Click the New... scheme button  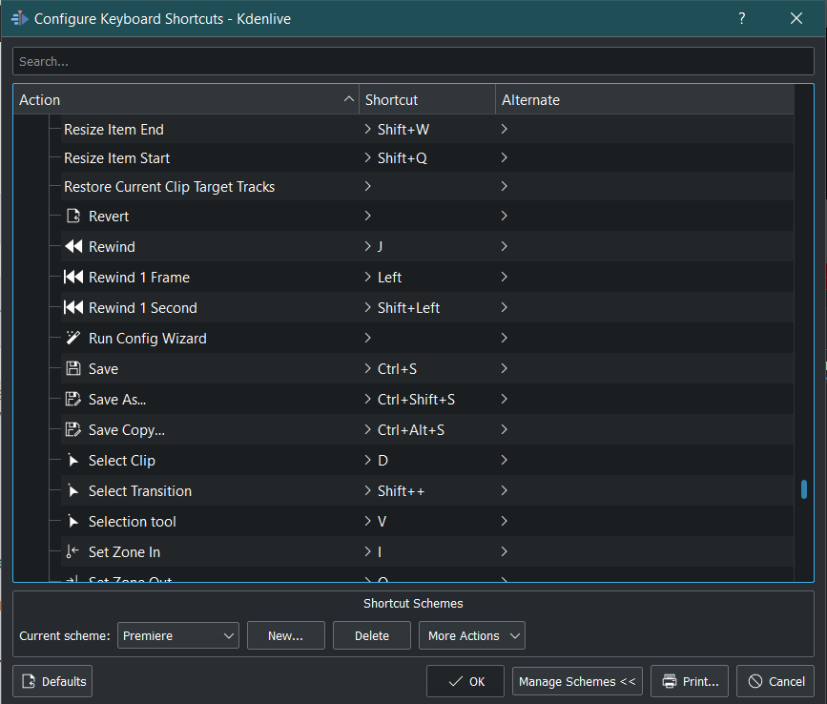(x=286, y=635)
